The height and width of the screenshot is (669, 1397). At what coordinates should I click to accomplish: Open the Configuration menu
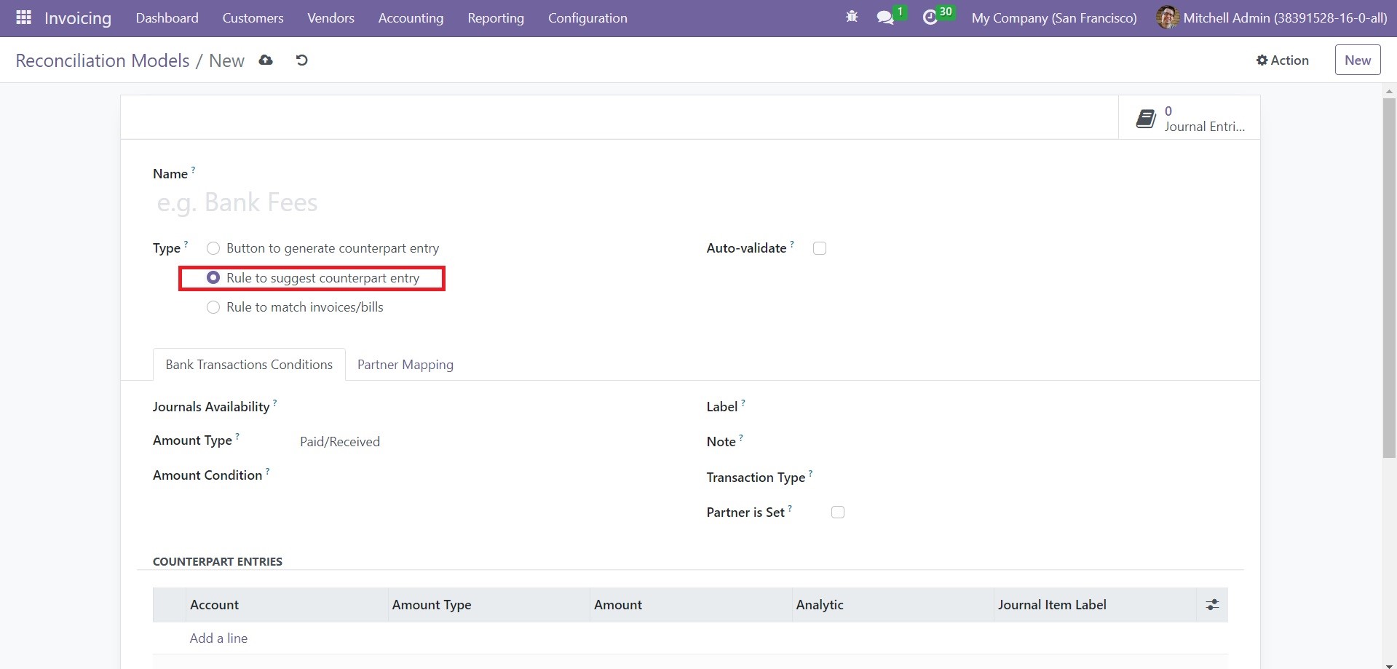[587, 17]
